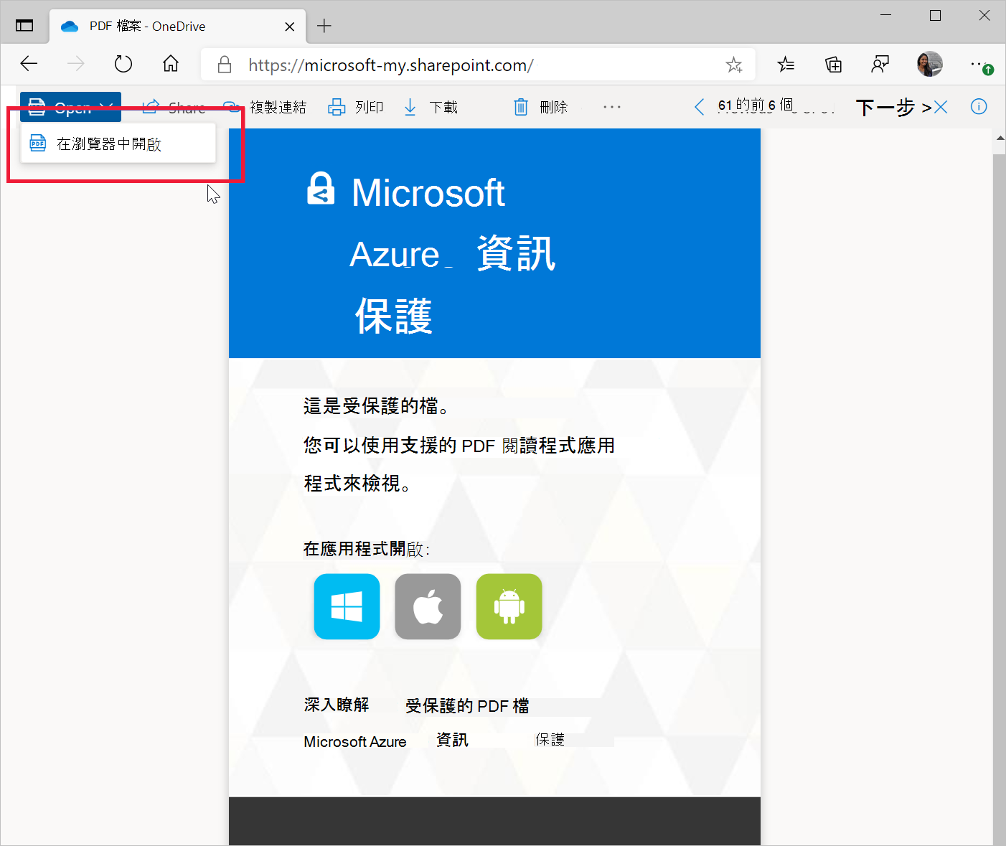This screenshot has width=1006, height=846.
Task: Click the Share toolbar button
Action: (x=174, y=107)
